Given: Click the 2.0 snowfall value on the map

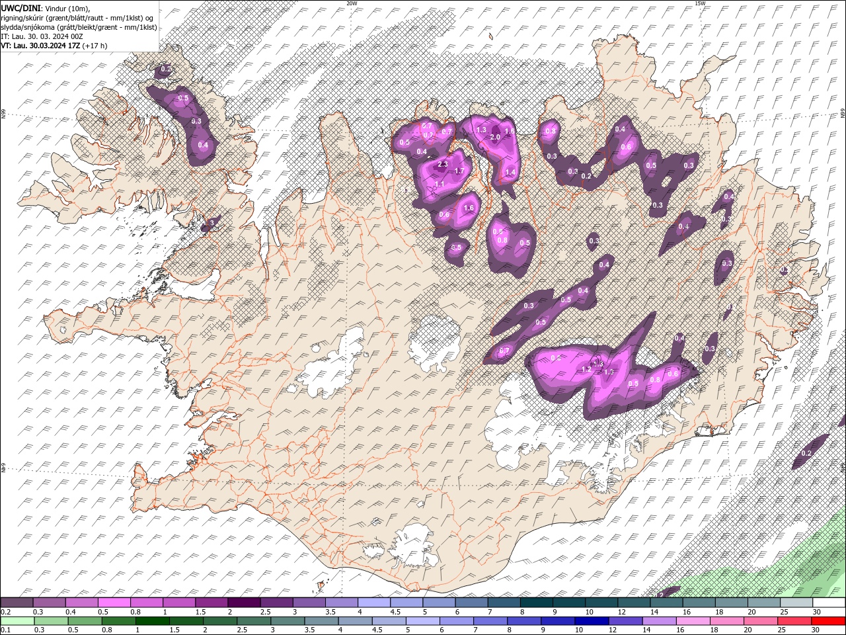Looking at the screenshot, I should coord(495,137).
